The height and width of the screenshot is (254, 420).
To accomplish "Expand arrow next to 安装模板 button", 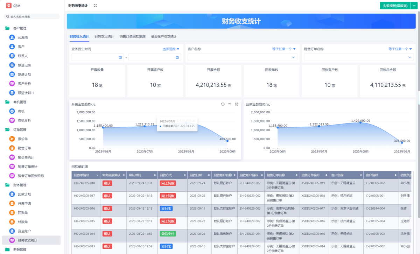I will tap(413, 6).
